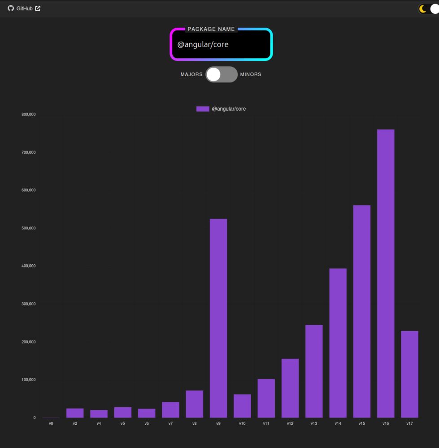The image size is (439, 448).
Task: Click the v15 bar in chart
Action: [x=361, y=311]
